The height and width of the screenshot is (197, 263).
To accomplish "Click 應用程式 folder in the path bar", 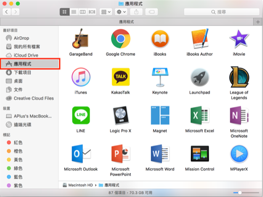I will click(x=109, y=185).
